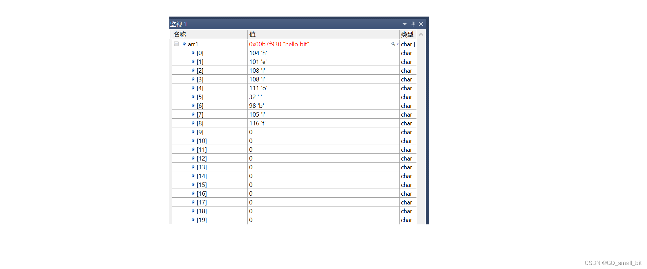Click the scrollbar up arrow
The image size is (647, 269).
(421, 34)
